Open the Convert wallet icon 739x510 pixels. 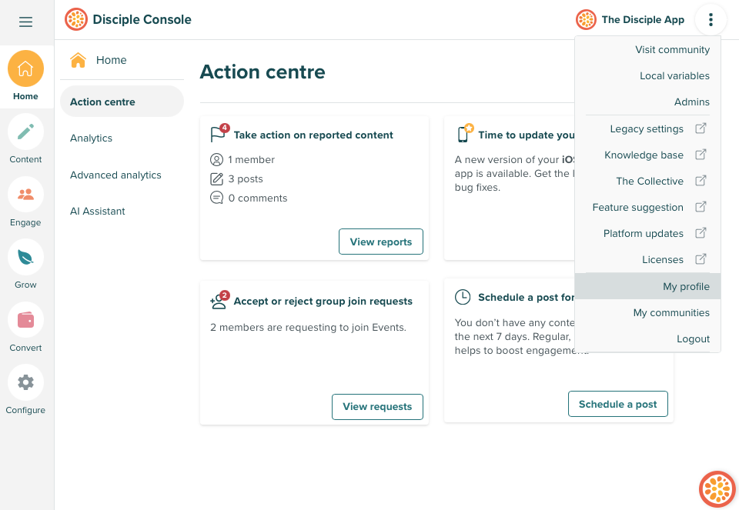25,320
